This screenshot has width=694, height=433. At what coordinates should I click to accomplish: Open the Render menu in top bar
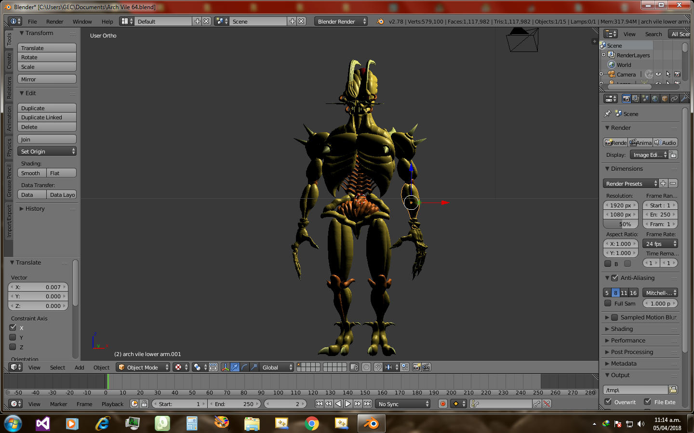[x=54, y=21]
